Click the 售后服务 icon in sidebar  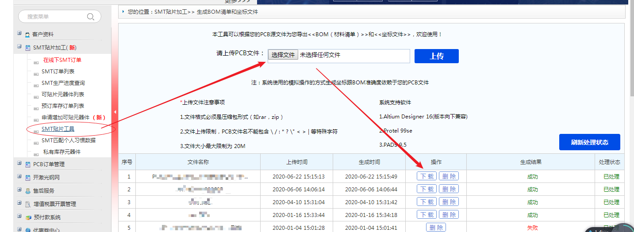28,191
